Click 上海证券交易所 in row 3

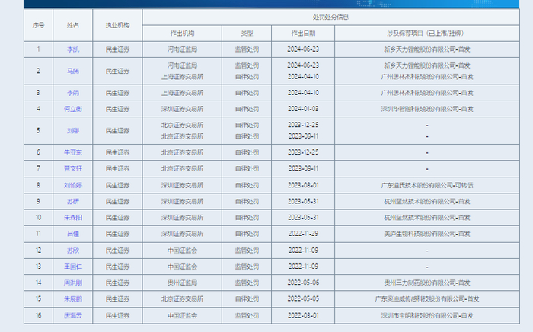point(182,93)
